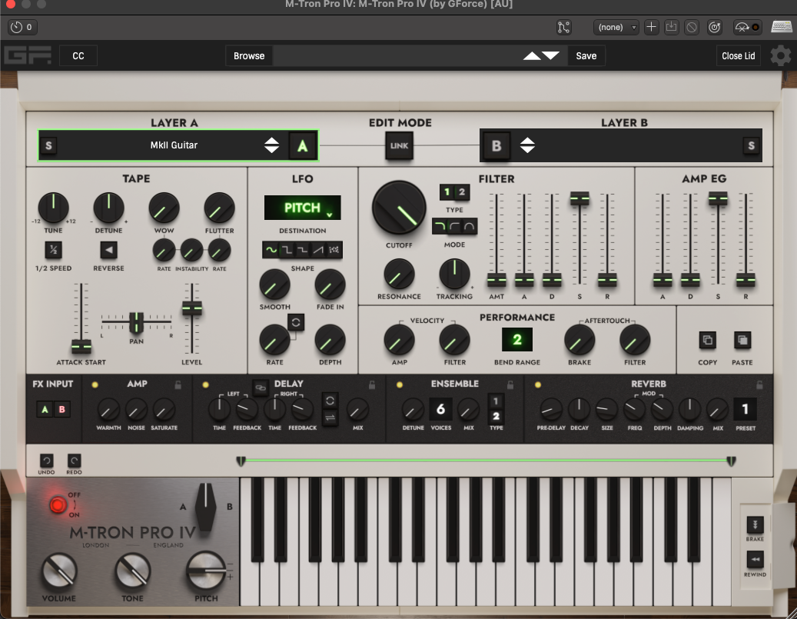Toggle the red power On/Off switch
Image resolution: width=797 pixels, height=619 pixels.
pos(58,505)
